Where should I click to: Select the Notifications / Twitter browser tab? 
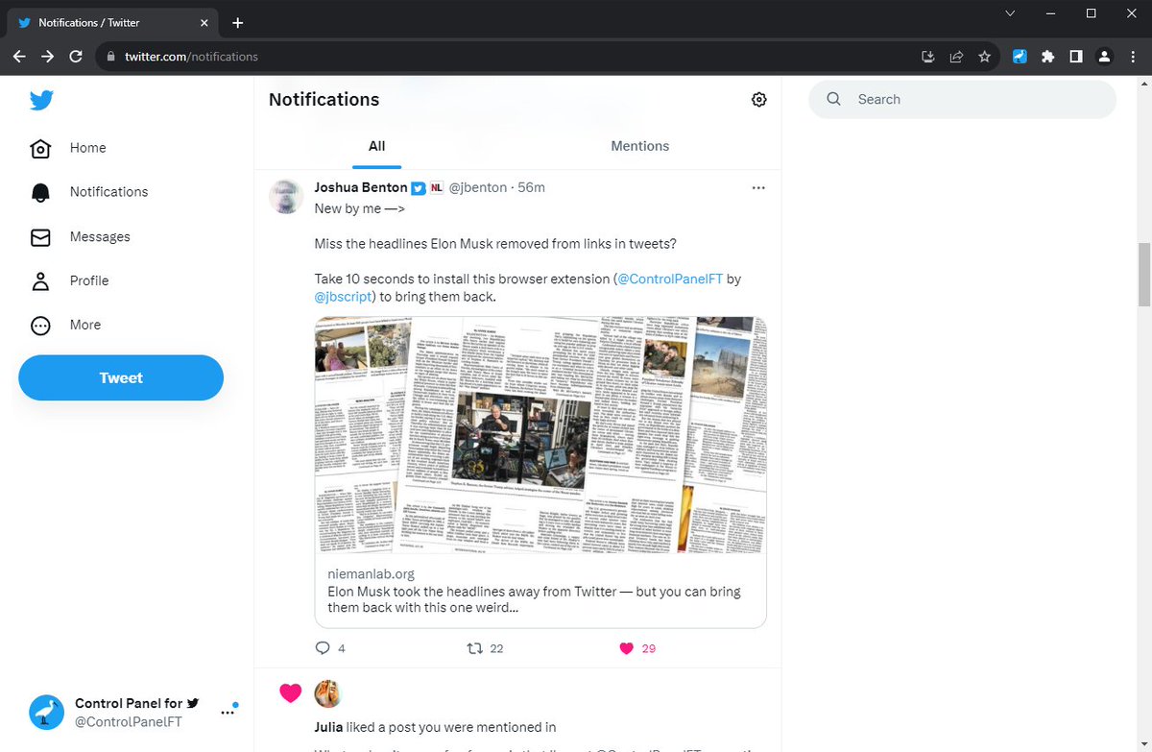pyautogui.click(x=114, y=22)
